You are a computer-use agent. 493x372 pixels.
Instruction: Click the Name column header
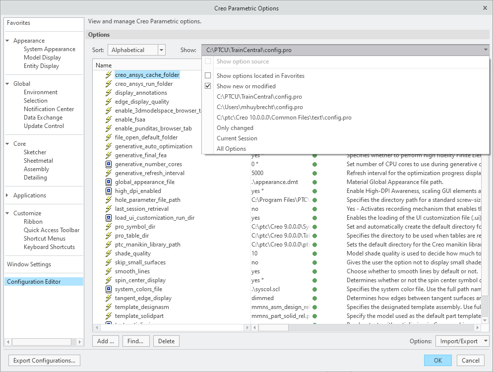point(104,65)
